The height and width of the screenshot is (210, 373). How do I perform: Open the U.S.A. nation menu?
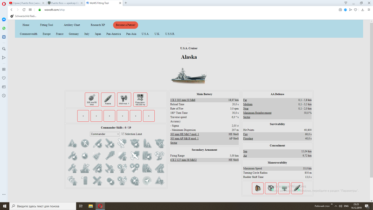click(x=145, y=34)
